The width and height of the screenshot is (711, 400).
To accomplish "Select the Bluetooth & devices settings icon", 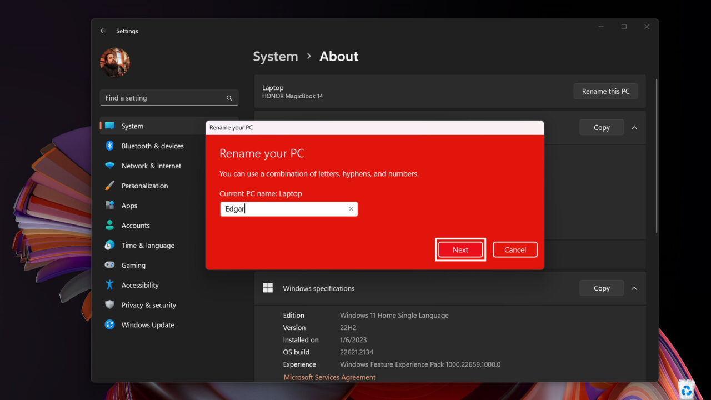I will (x=110, y=146).
